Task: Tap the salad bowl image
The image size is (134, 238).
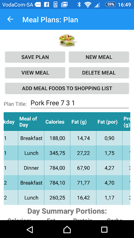Action: tap(67, 40)
